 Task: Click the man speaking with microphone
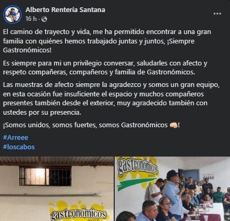(174, 193)
